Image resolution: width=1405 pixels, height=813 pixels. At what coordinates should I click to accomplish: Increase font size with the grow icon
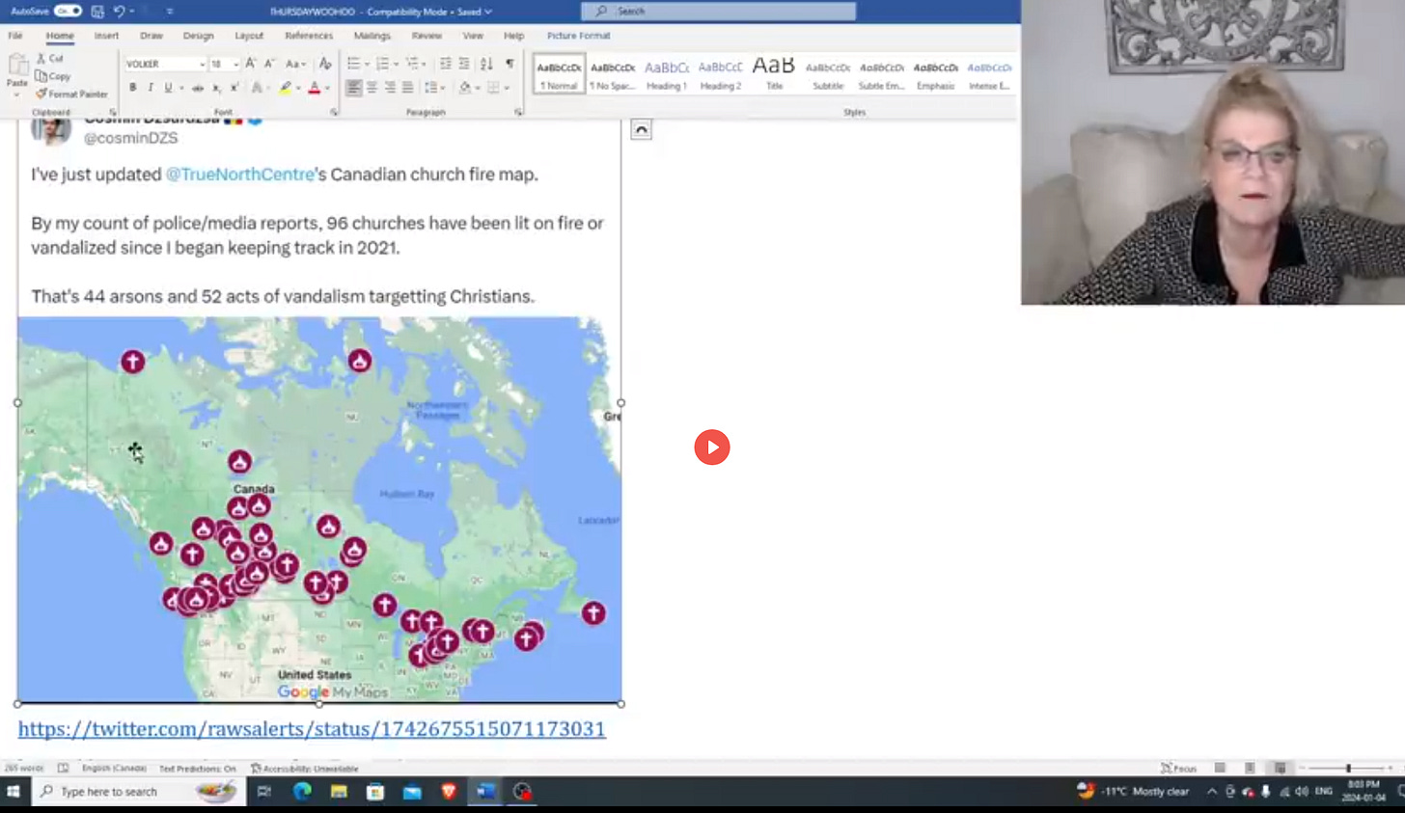[x=251, y=64]
